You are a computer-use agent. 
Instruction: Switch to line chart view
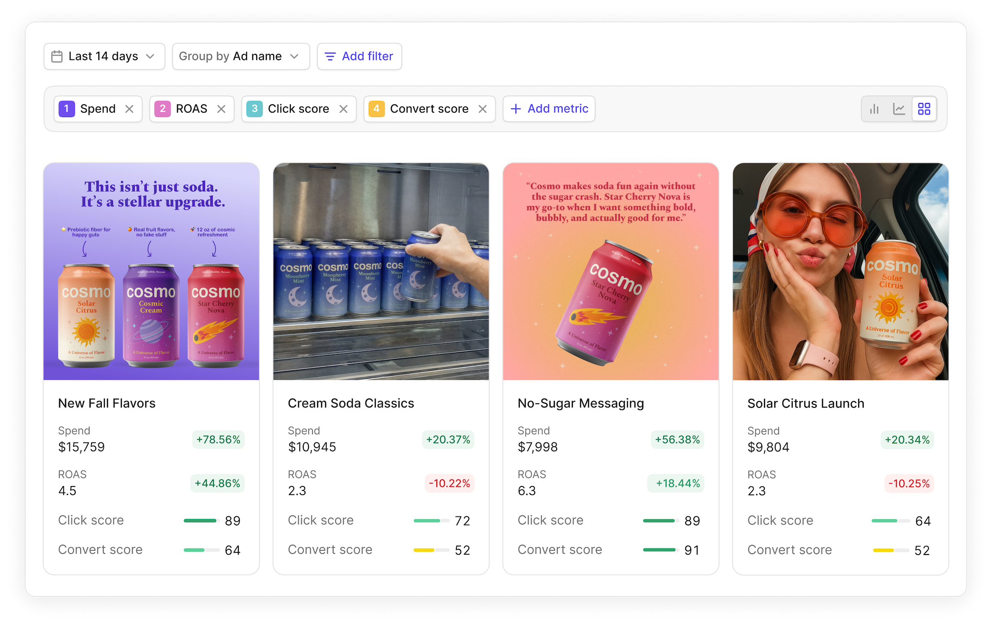click(899, 109)
